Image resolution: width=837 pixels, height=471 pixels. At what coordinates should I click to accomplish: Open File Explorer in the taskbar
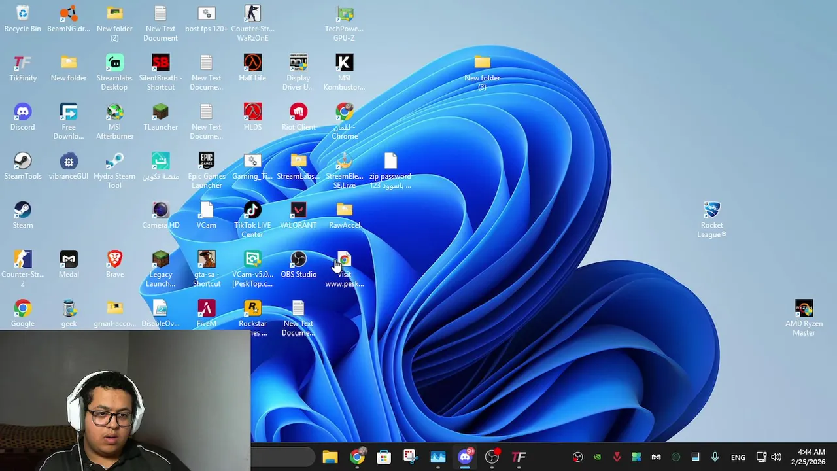click(330, 457)
